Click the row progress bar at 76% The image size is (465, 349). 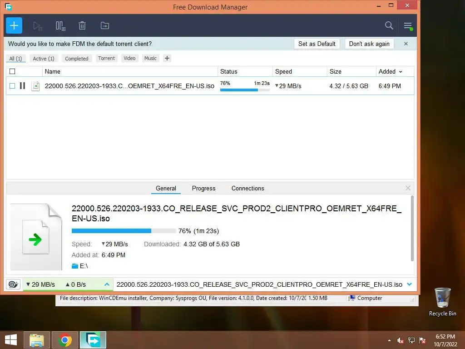click(x=245, y=90)
